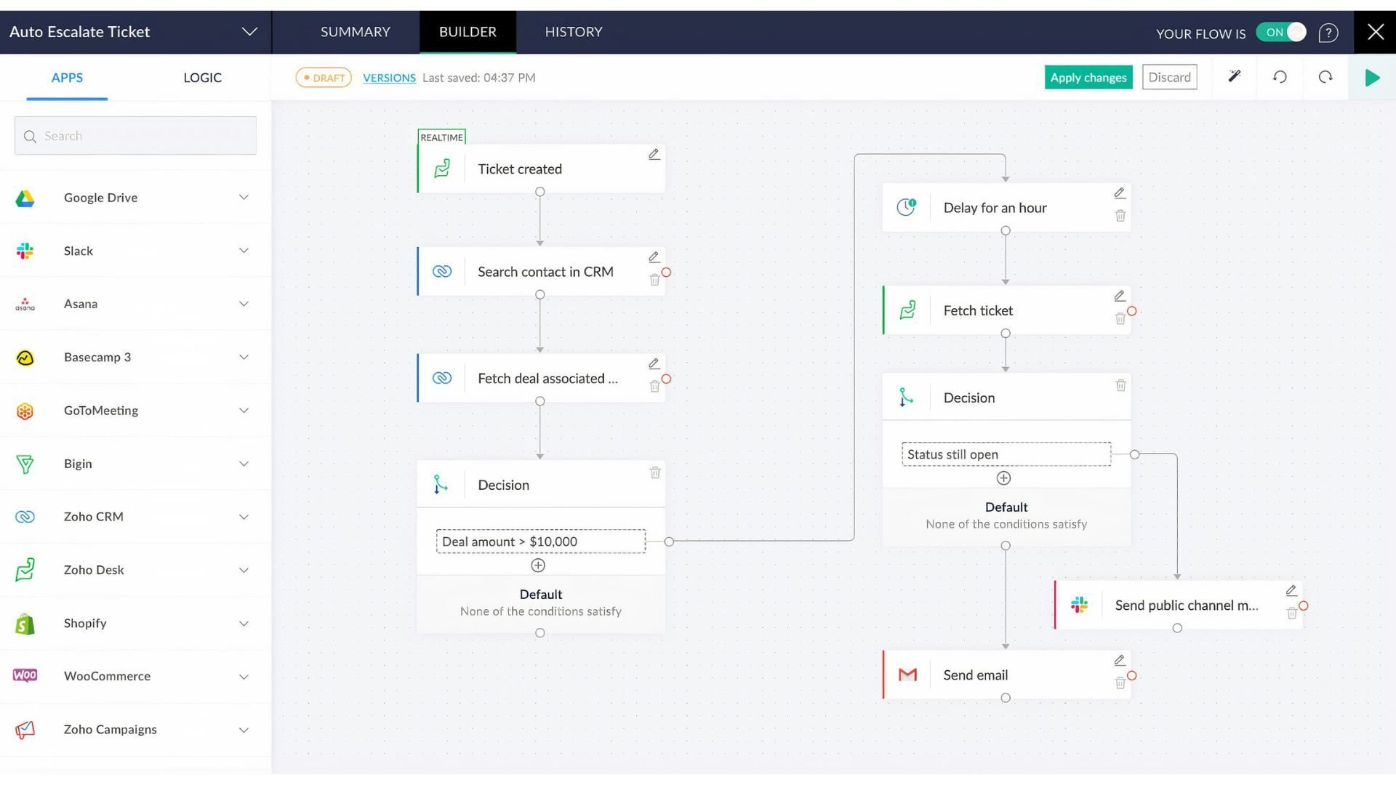Click the Zoho Desk app icon
This screenshot has height=785, width=1396.
[x=25, y=570]
